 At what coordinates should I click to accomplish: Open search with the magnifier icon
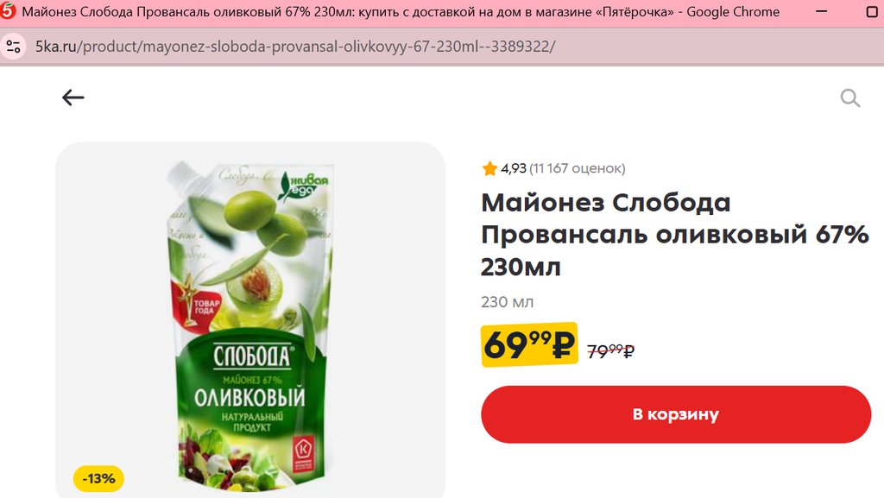pos(849,98)
